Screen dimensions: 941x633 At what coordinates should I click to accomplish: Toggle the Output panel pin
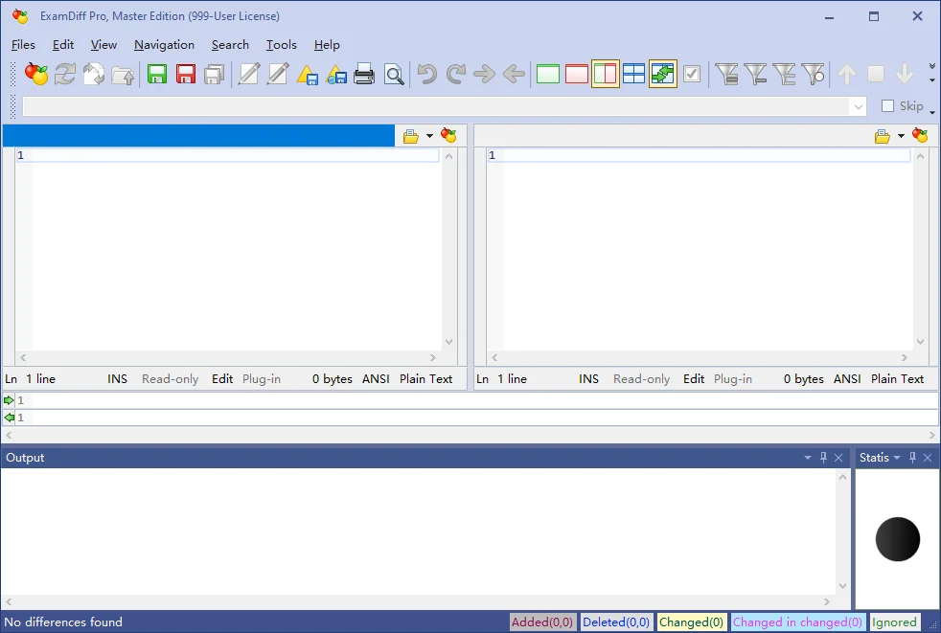(823, 458)
